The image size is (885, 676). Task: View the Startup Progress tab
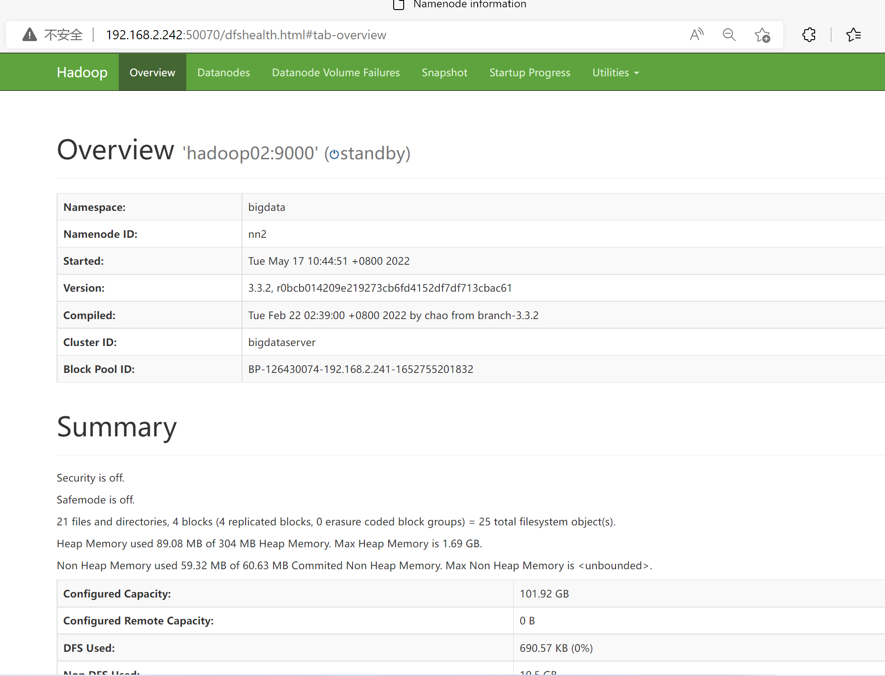[530, 73]
